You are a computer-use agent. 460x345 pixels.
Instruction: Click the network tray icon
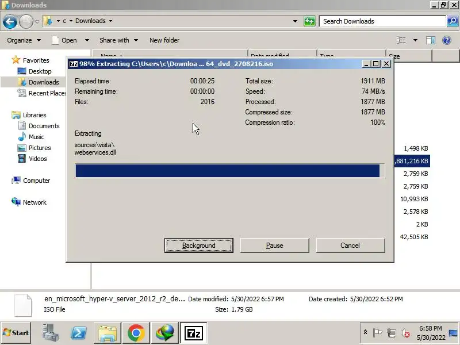point(391,333)
